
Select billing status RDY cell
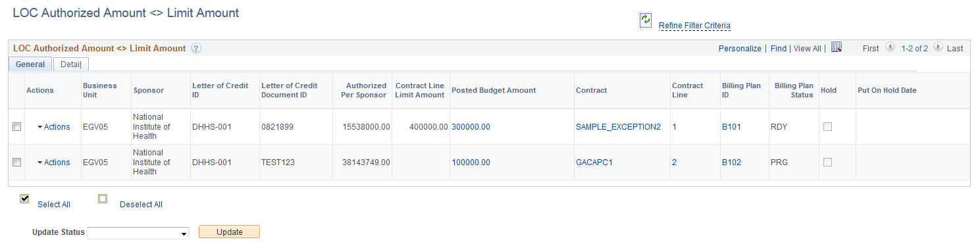coord(779,127)
